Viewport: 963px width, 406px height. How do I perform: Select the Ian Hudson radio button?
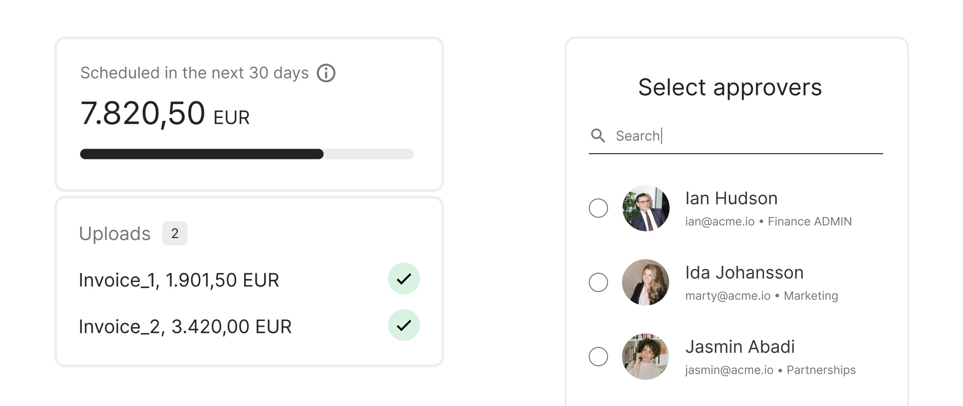pyautogui.click(x=598, y=208)
